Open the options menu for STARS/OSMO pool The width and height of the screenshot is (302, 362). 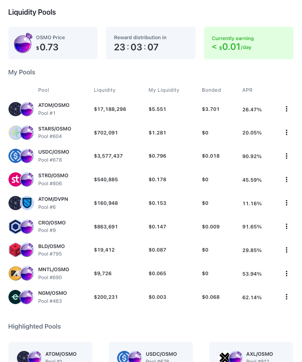coord(286,132)
